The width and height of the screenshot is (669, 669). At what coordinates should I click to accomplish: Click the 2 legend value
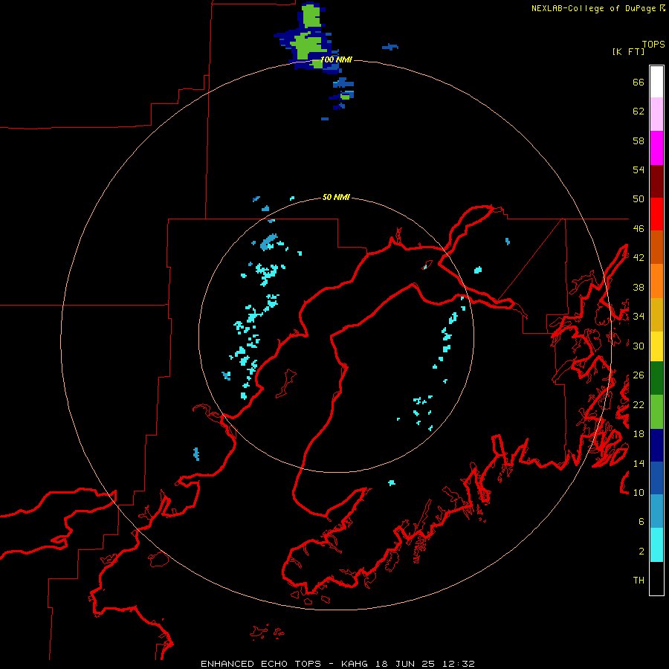(x=641, y=552)
